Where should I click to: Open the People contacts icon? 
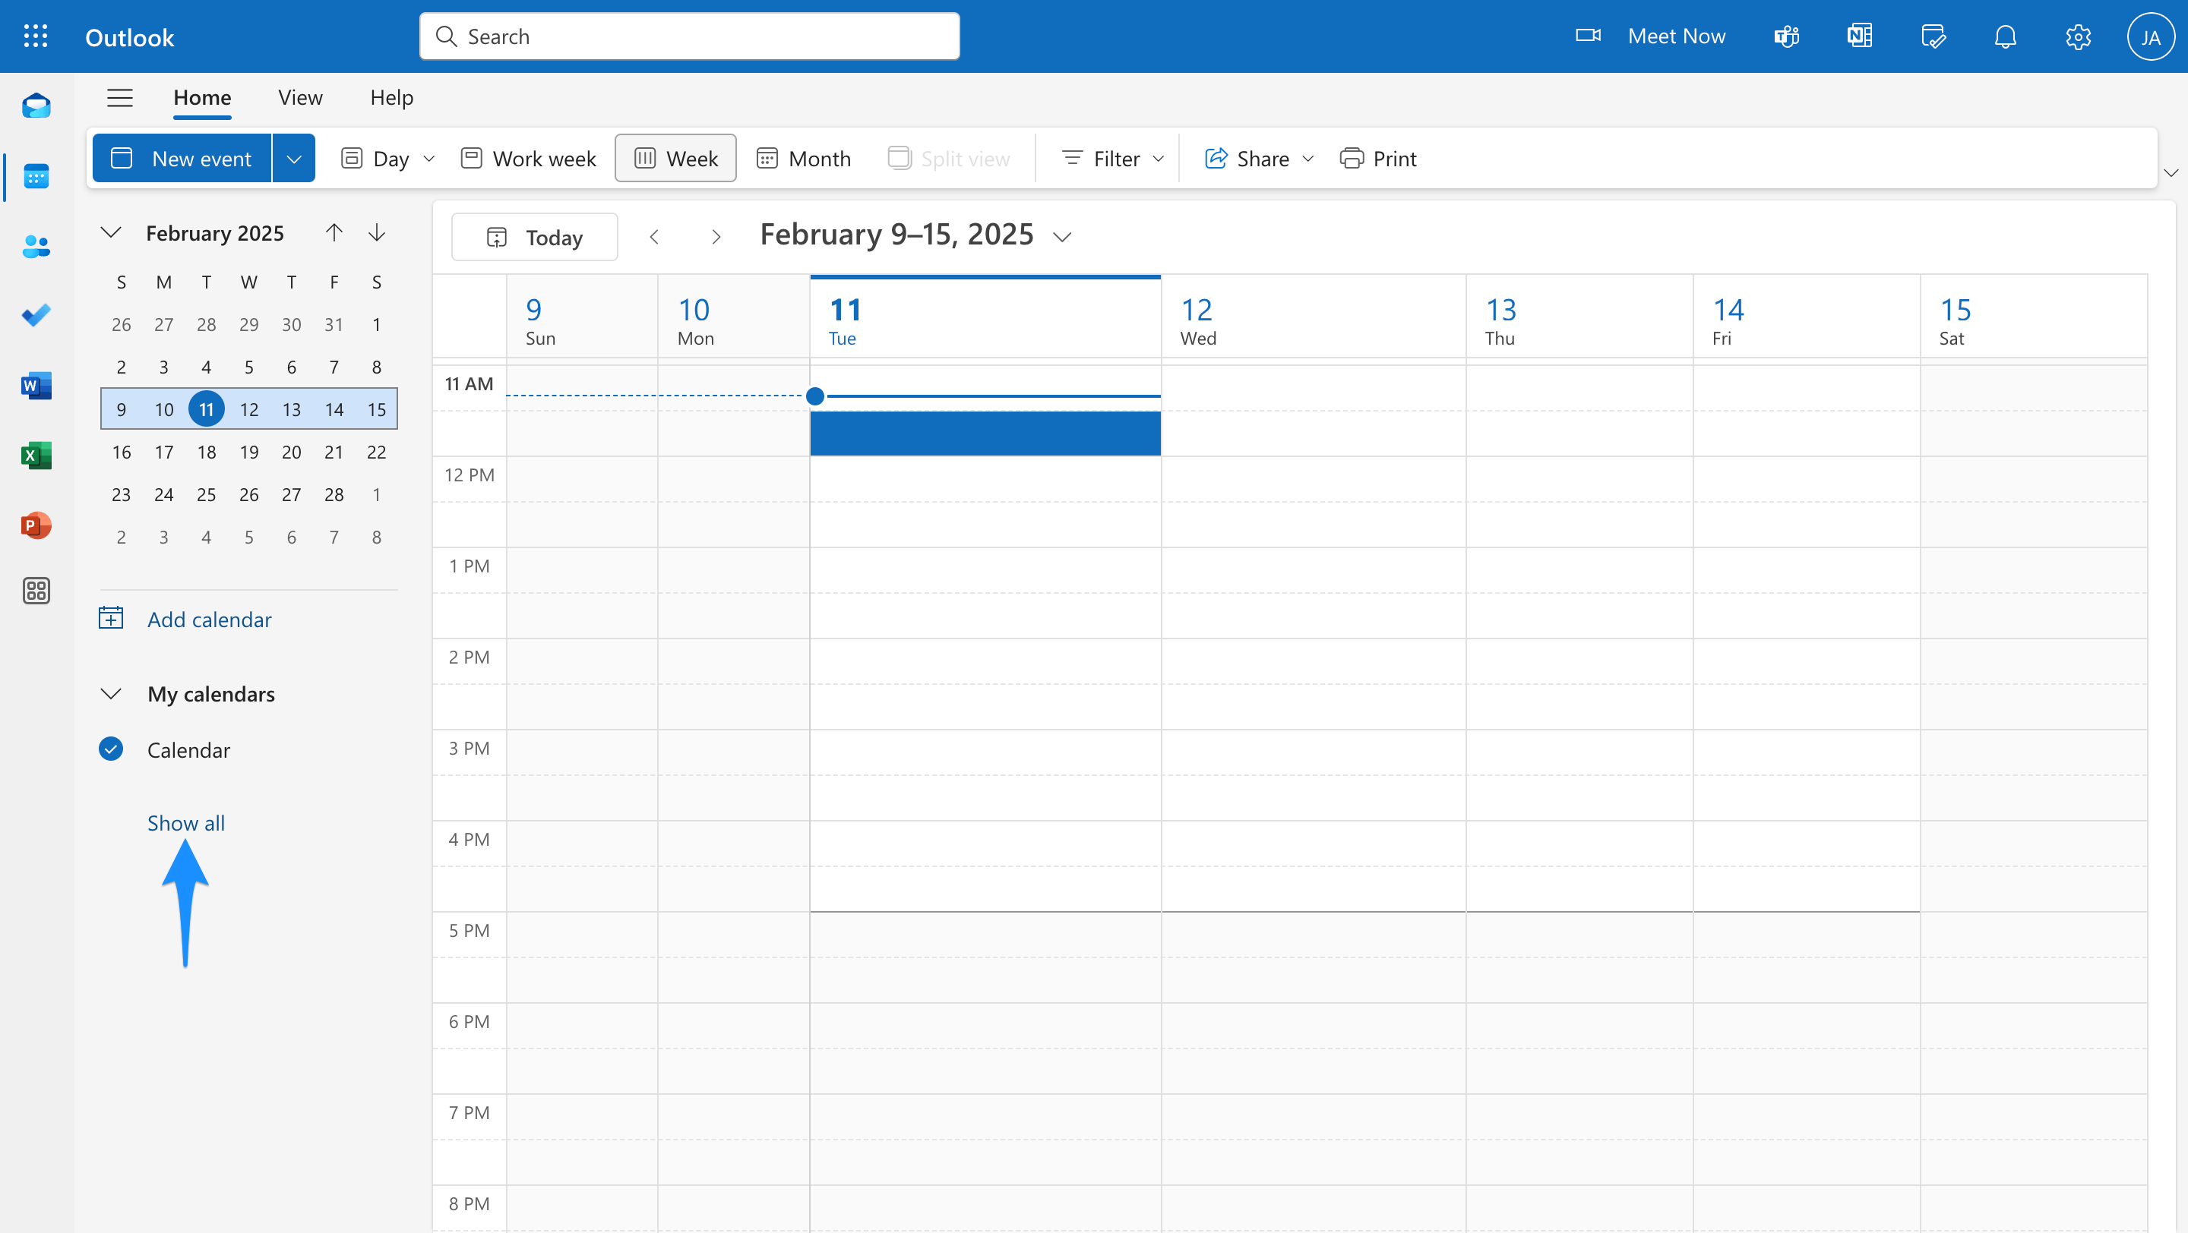click(x=36, y=246)
